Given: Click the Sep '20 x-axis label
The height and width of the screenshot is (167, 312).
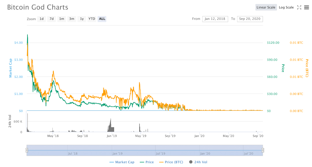Looking at the screenshot, I should coord(258,136).
